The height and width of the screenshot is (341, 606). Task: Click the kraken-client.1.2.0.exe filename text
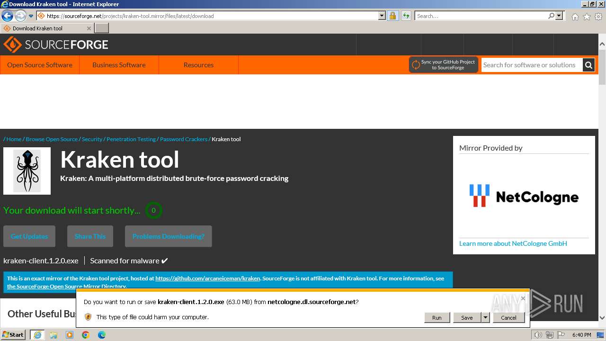coord(41,260)
